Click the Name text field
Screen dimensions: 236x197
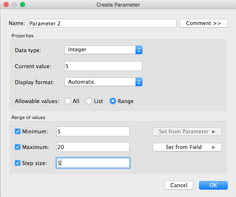pos(103,23)
